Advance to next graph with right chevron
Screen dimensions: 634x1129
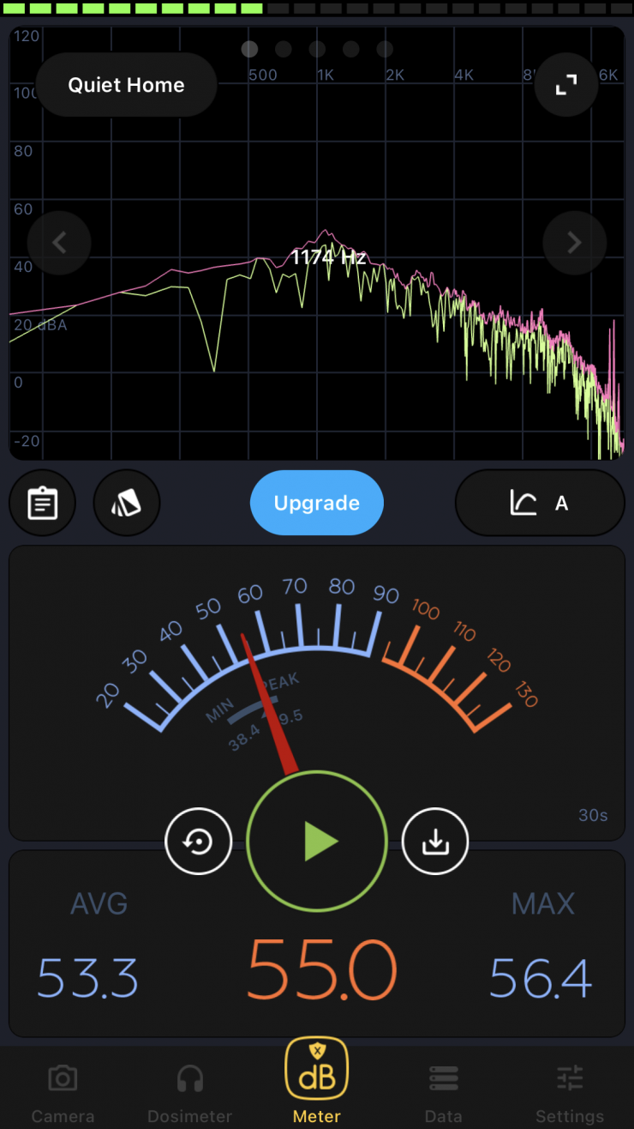point(574,243)
